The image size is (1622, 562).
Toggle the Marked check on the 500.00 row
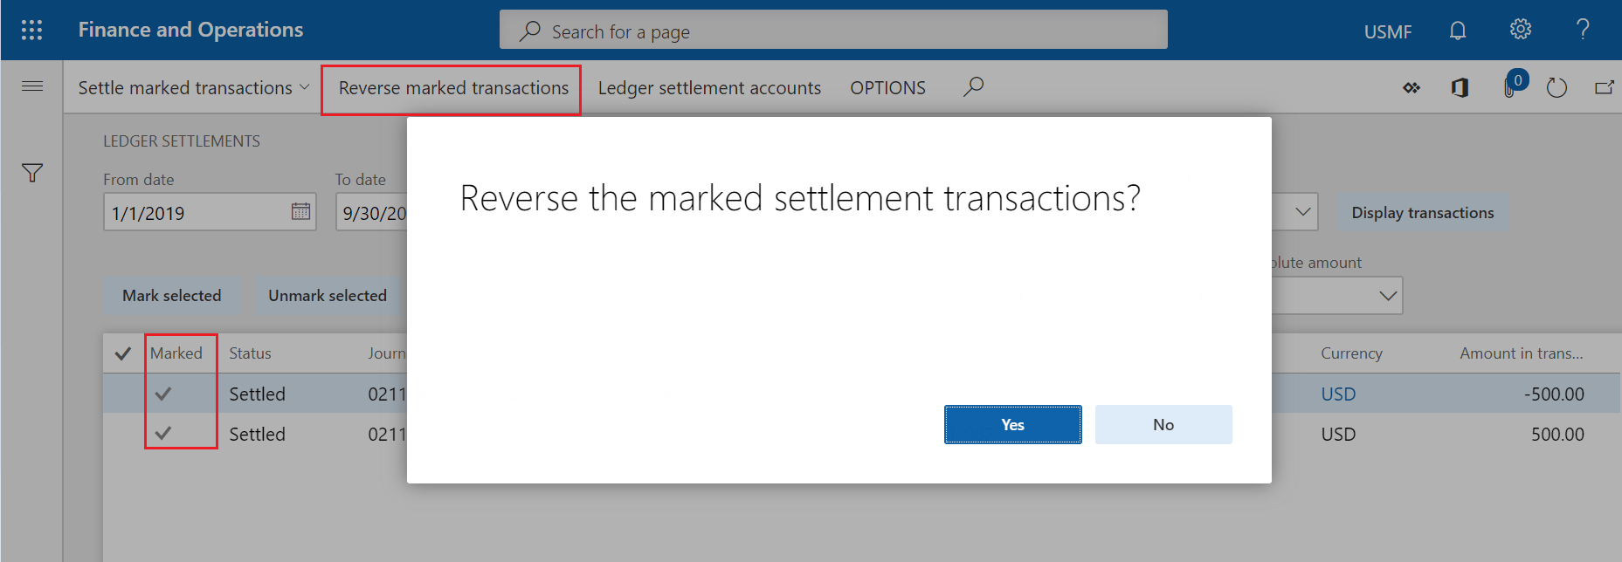tap(163, 434)
